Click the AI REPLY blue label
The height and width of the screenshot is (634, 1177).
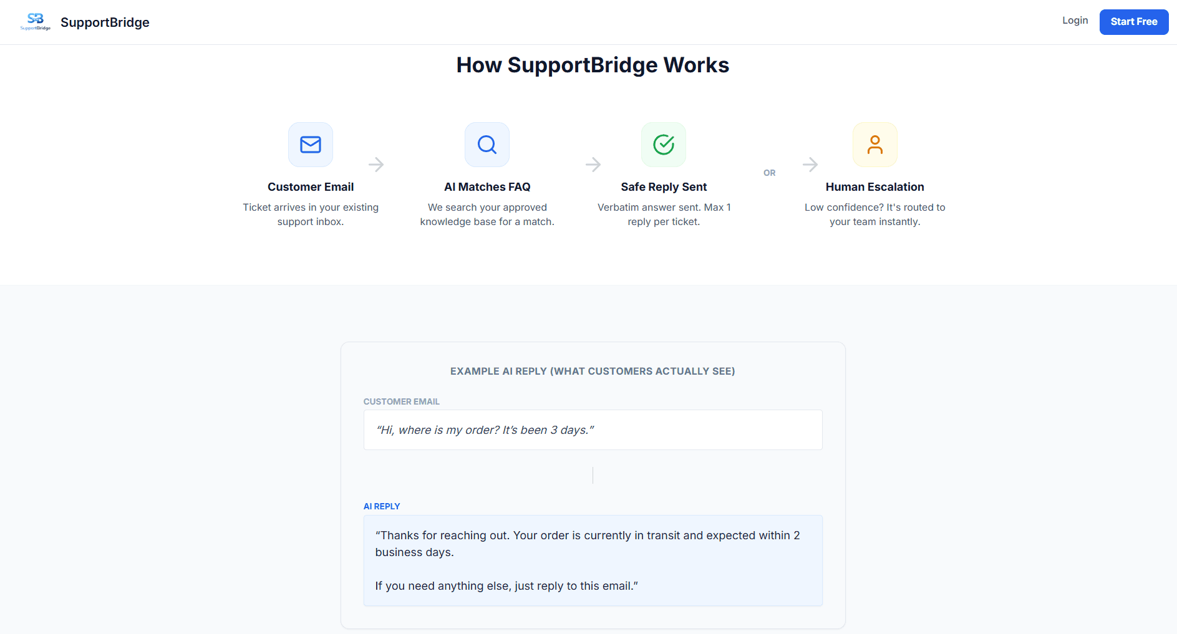tap(382, 506)
